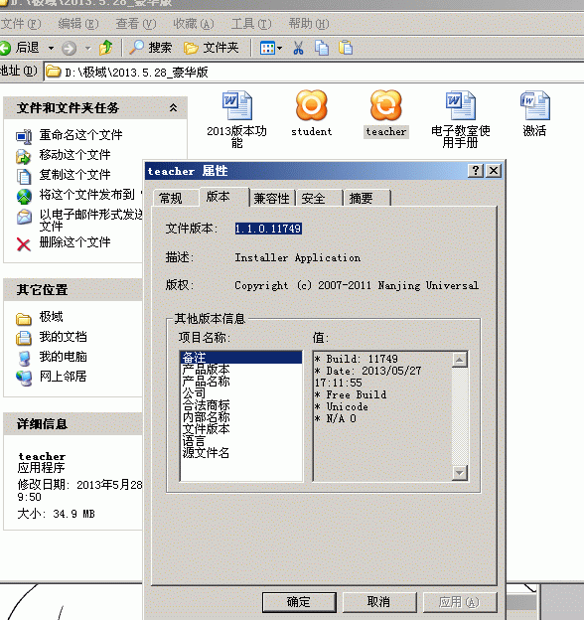
Task: Click 移动这个文件 task link
Action: click(x=74, y=155)
